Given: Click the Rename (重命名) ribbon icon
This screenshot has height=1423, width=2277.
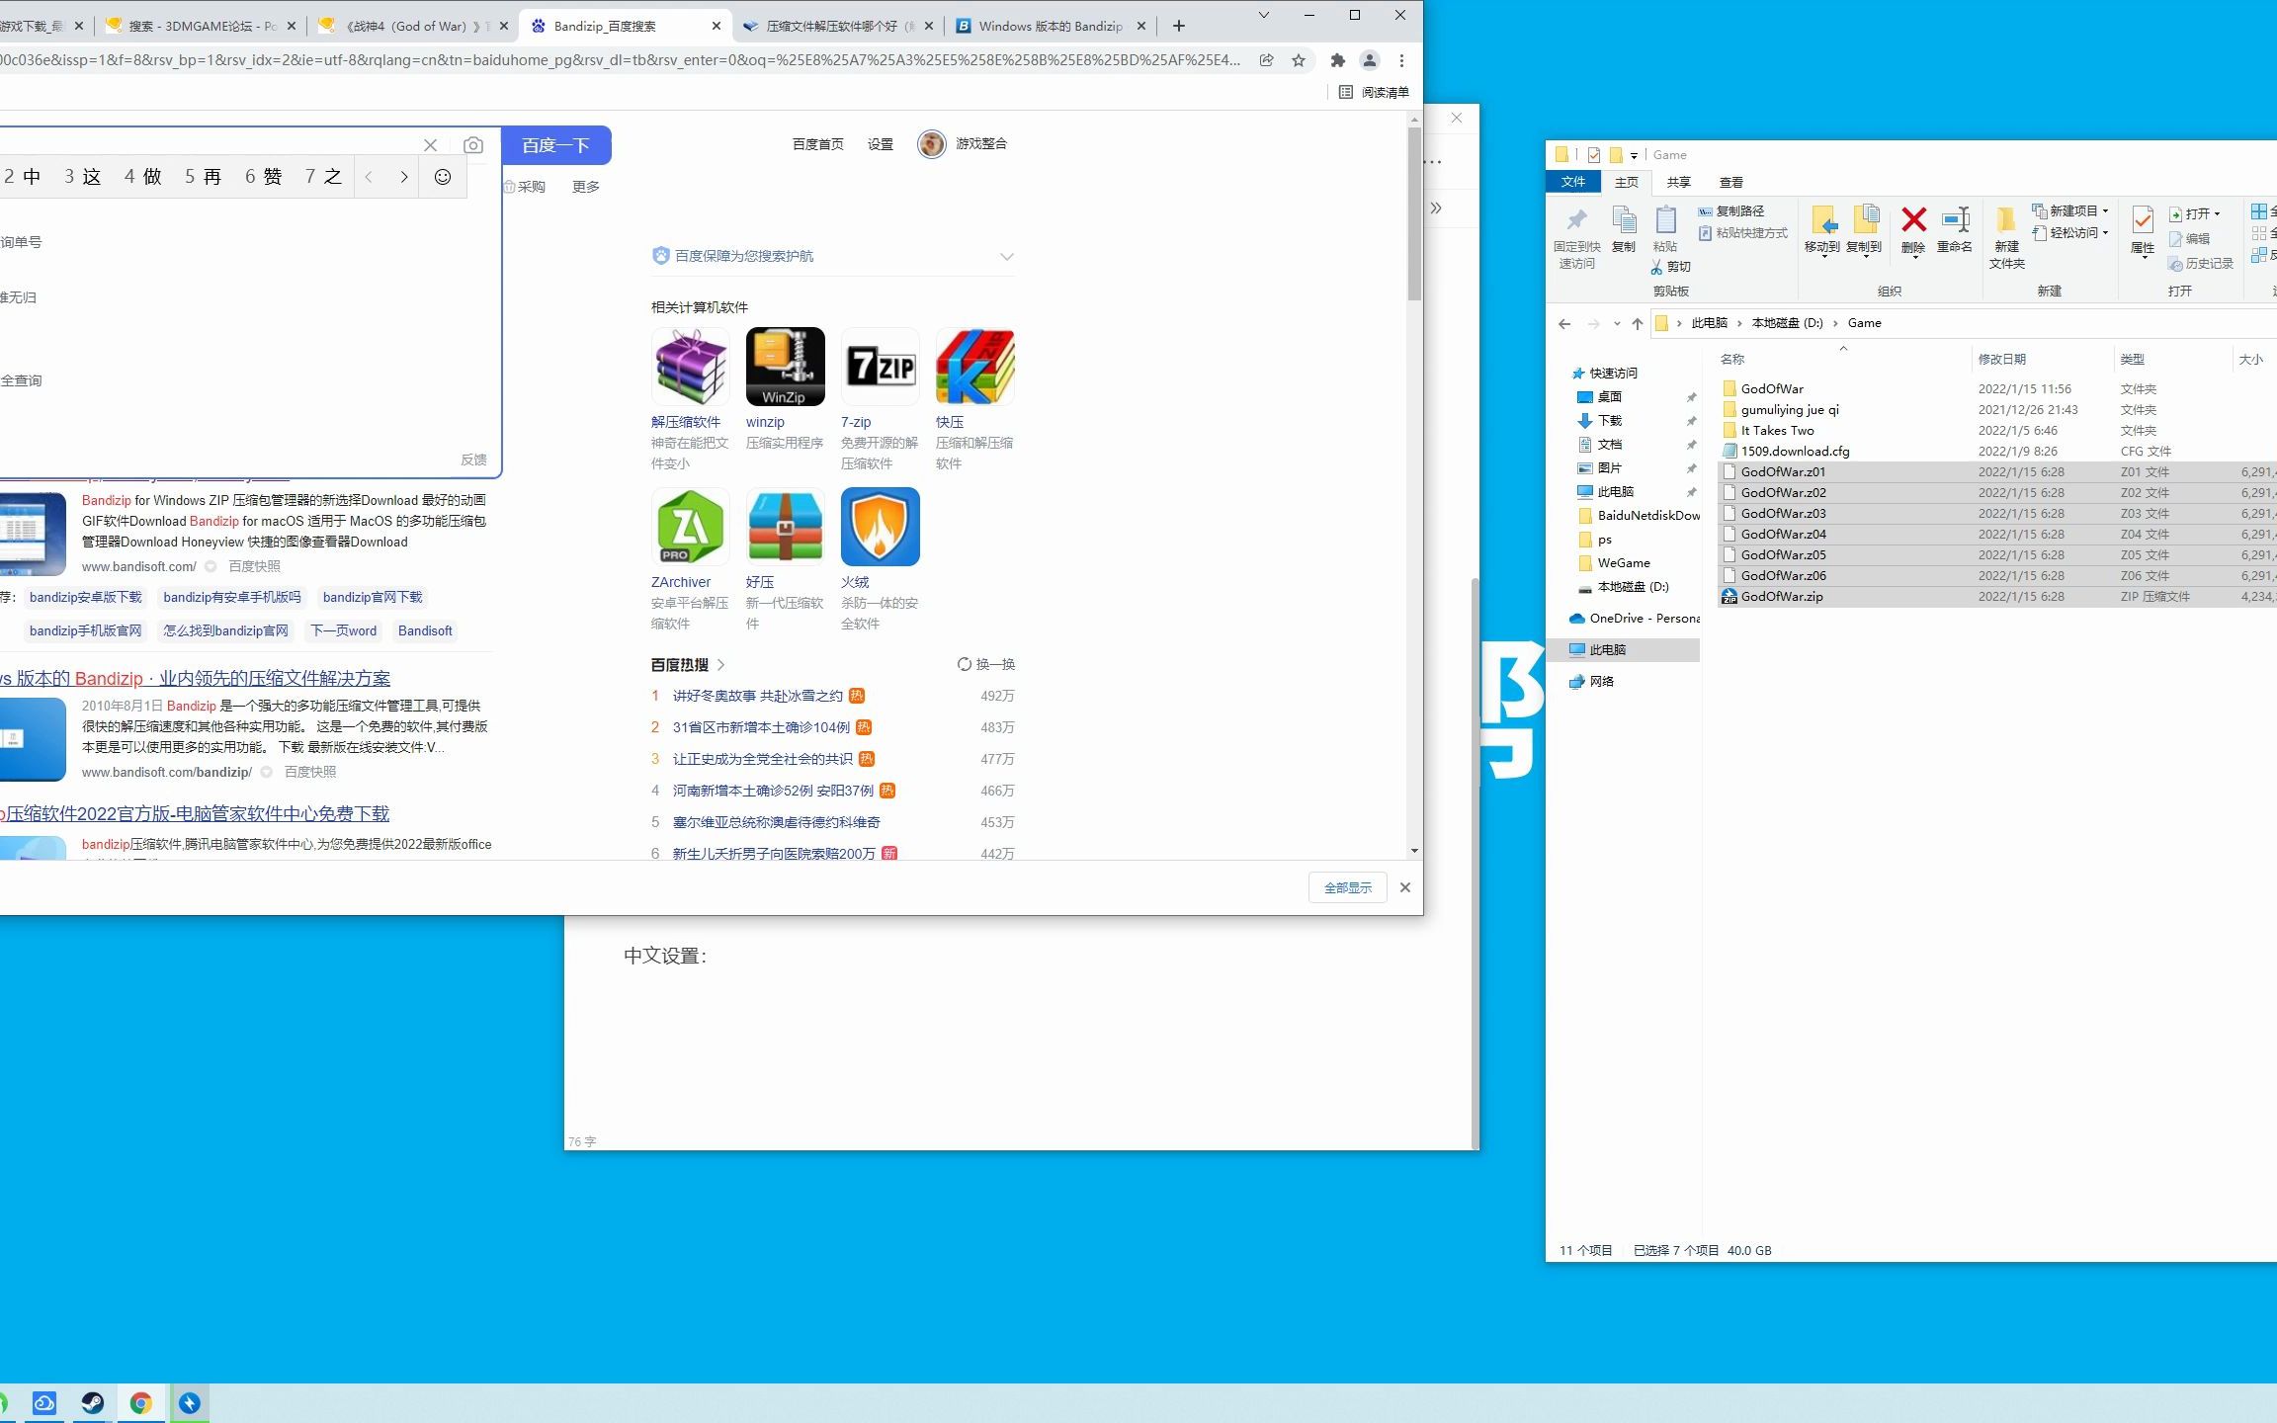Looking at the screenshot, I should 1954,221.
